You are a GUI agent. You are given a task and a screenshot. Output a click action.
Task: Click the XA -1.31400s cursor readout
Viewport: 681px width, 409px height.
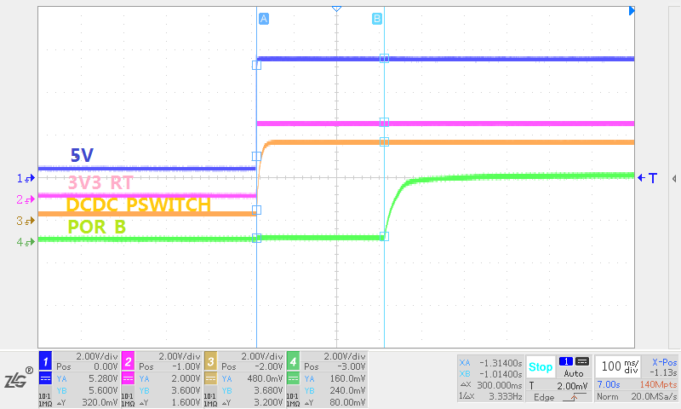click(x=491, y=363)
